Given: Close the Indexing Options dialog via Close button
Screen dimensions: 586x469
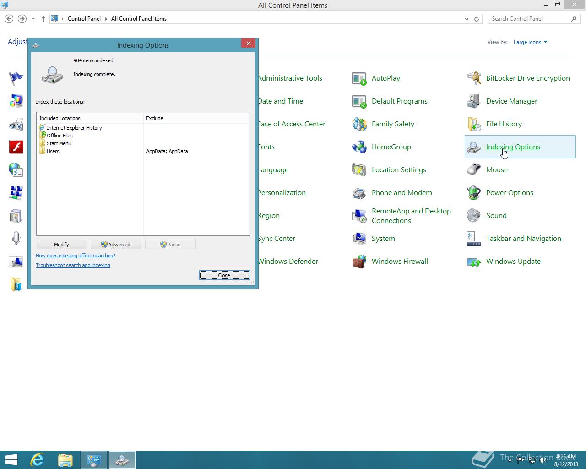Looking at the screenshot, I should [x=224, y=275].
